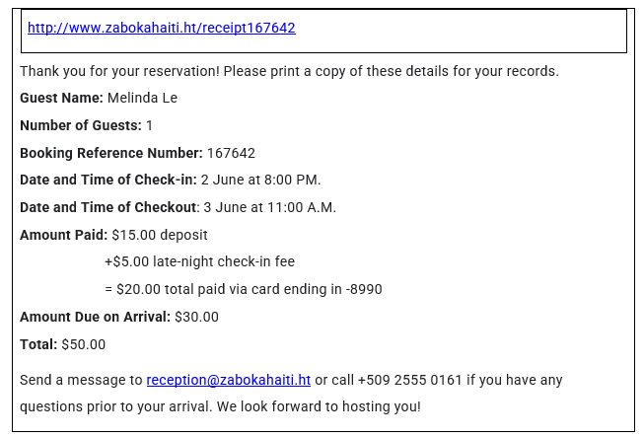Click the phone number +509 2555 0161
The height and width of the screenshot is (438, 644).
pyautogui.click(x=410, y=380)
